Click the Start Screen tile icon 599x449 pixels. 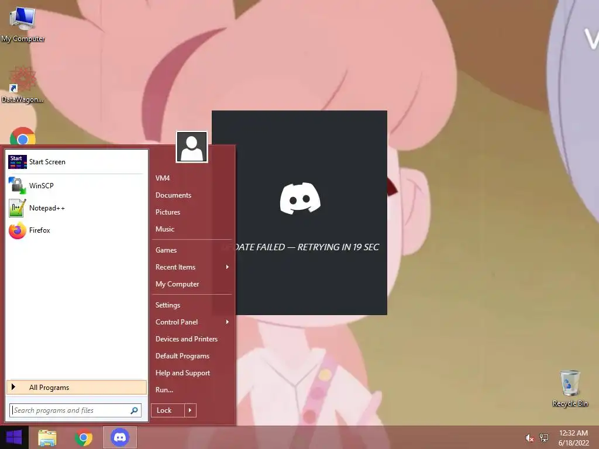click(x=17, y=162)
